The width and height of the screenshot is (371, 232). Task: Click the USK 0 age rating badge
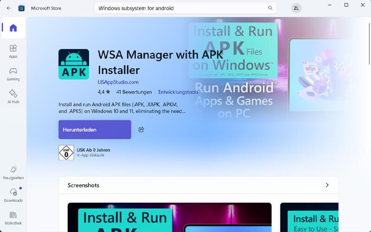click(x=66, y=153)
